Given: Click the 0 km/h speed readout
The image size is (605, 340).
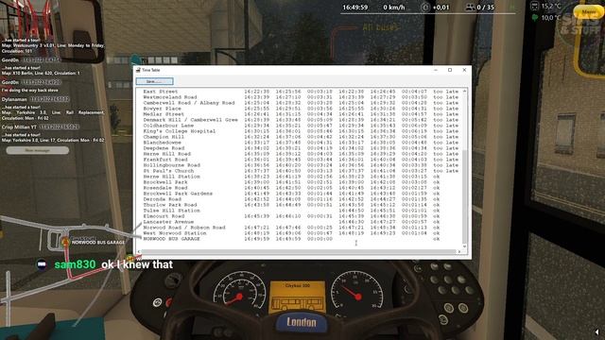Looking at the screenshot, I should [x=394, y=8].
